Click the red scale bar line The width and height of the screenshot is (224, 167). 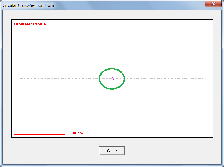tap(40, 134)
